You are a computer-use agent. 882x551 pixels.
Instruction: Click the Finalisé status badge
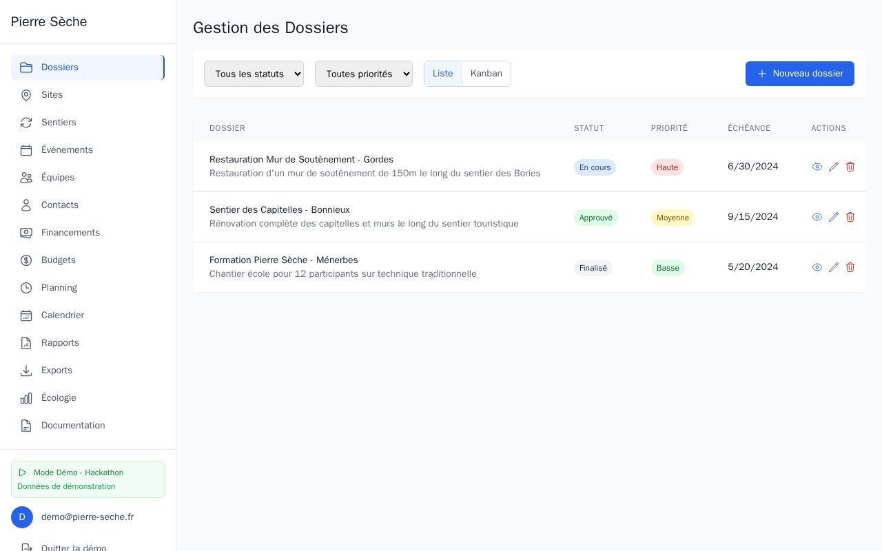pyautogui.click(x=593, y=268)
